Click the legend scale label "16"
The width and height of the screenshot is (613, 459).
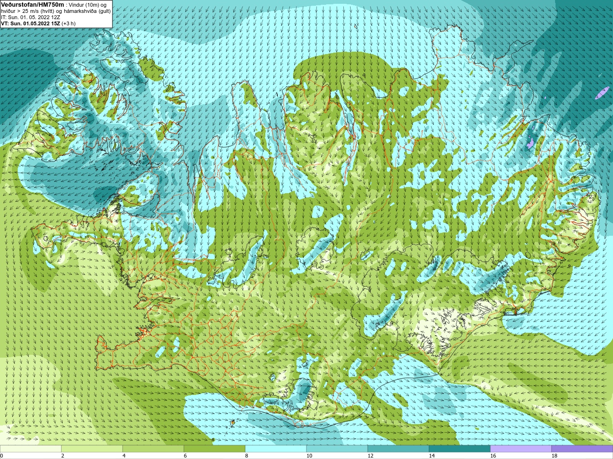493,456
